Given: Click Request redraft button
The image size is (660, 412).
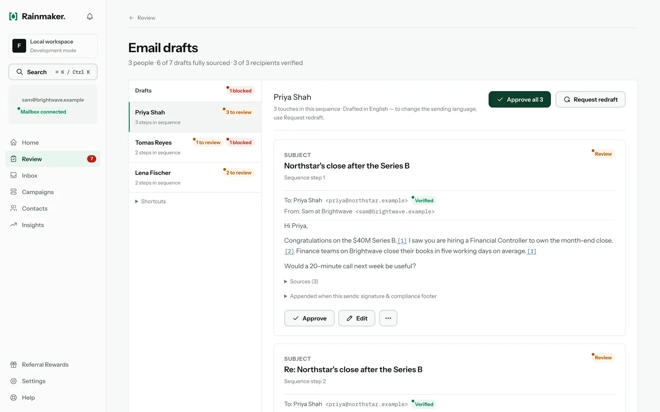Looking at the screenshot, I should tap(590, 99).
